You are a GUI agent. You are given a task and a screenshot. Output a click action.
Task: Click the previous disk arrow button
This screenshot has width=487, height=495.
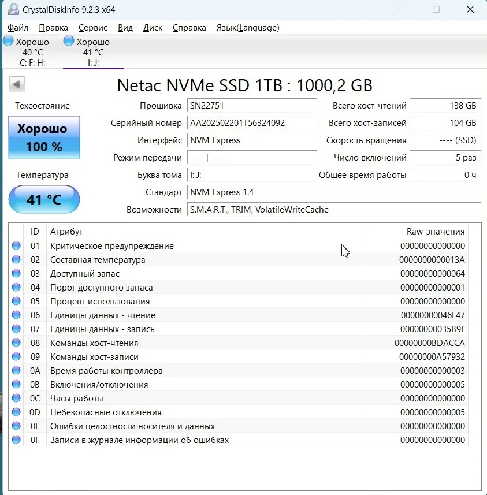pyautogui.click(x=17, y=84)
